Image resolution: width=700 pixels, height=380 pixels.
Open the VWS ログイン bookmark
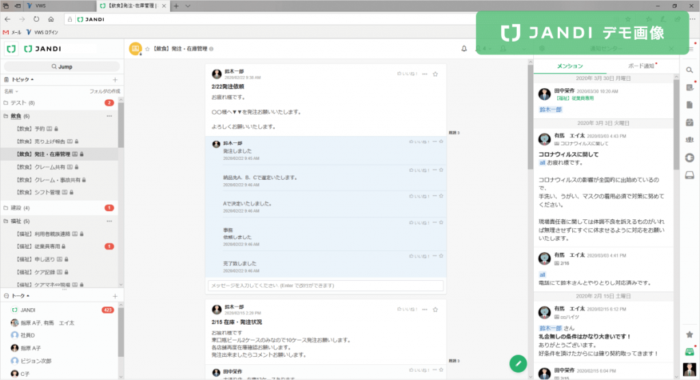tap(42, 32)
